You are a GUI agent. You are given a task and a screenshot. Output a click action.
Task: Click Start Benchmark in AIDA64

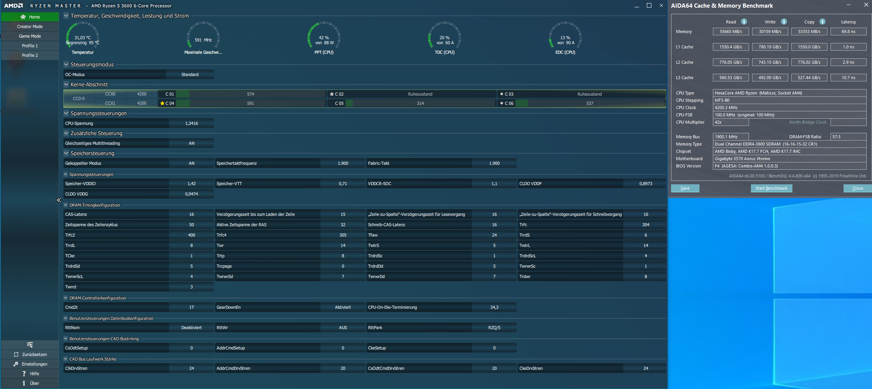[x=771, y=188]
